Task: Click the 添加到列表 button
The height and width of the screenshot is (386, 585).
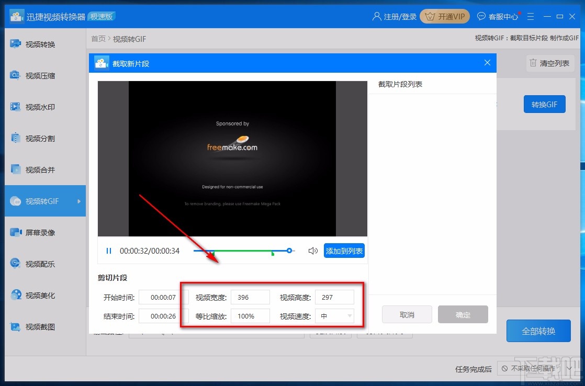Action: [344, 251]
